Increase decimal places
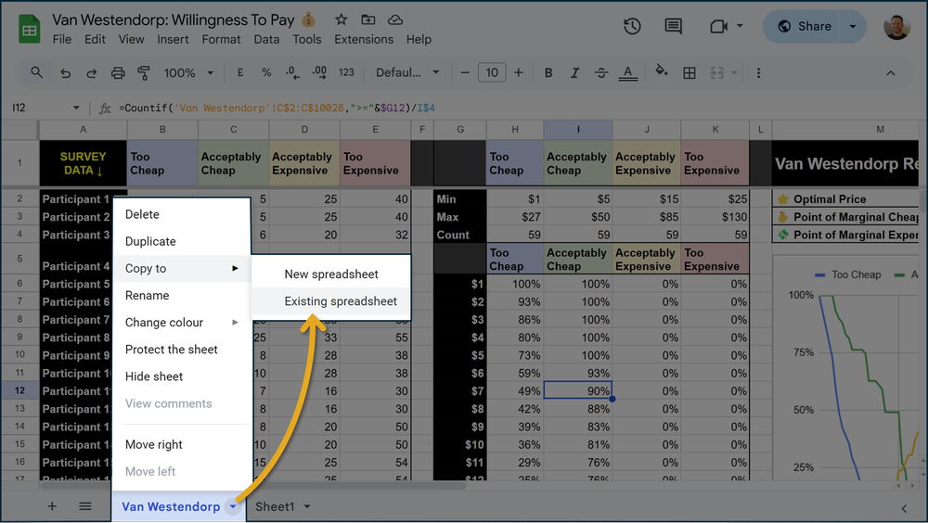 [319, 72]
